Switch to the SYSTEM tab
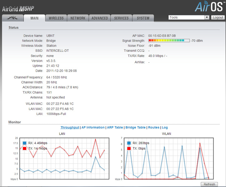The width and height of the screenshot is (226, 187). click(143, 18)
